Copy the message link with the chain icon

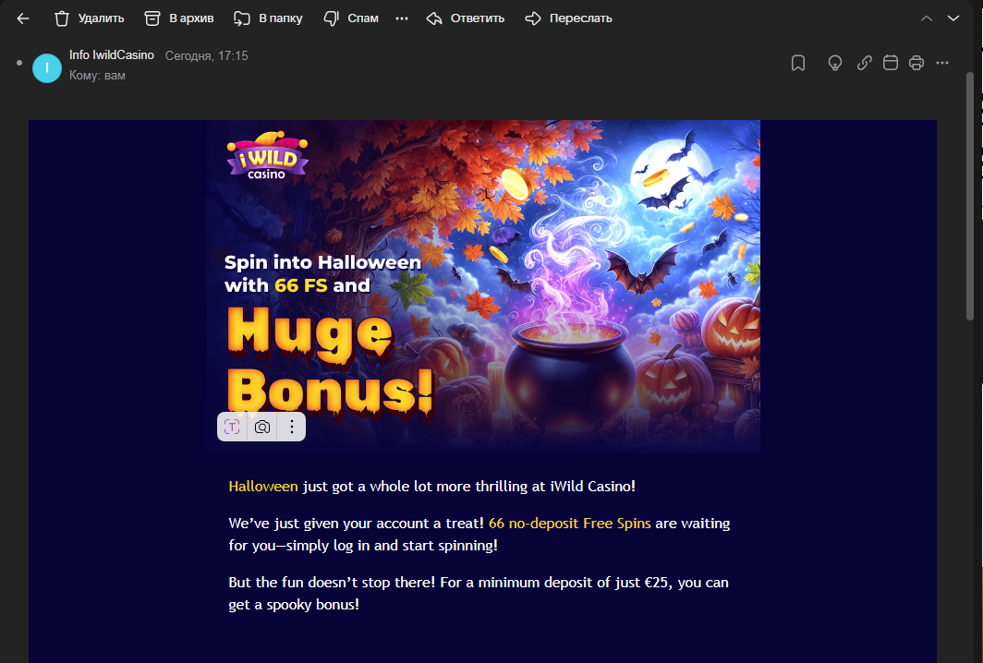tap(865, 63)
